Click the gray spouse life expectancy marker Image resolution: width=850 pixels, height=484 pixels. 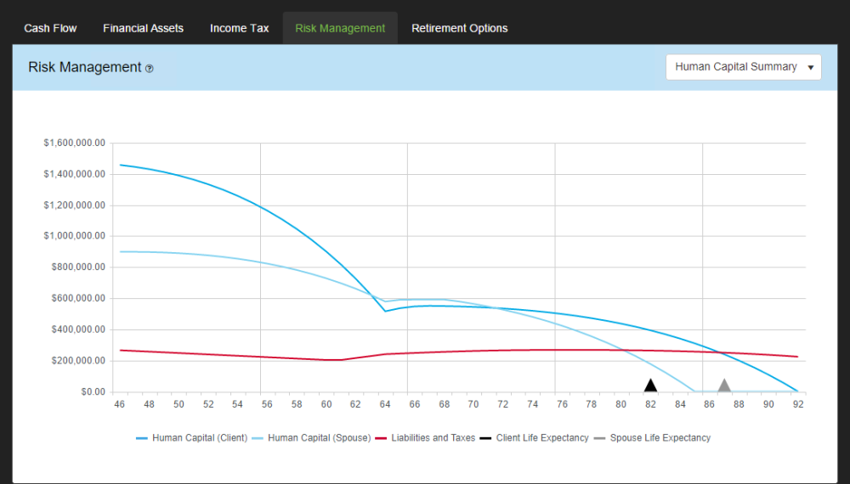click(x=724, y=386)
